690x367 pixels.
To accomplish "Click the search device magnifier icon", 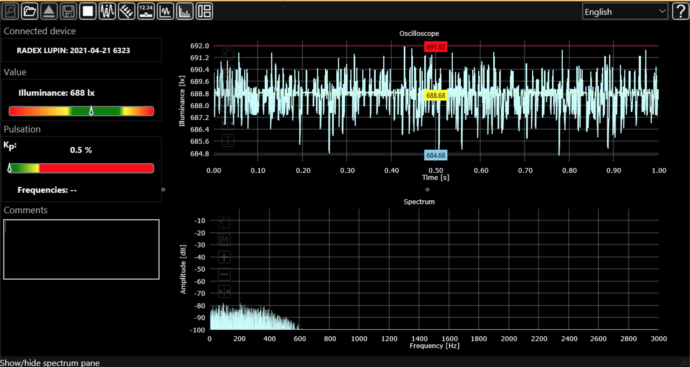I will coord(10,11).
